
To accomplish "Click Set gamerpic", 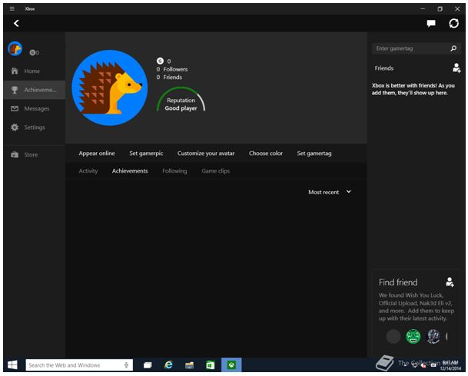I will pyautogui.click(x=146, y=153).
